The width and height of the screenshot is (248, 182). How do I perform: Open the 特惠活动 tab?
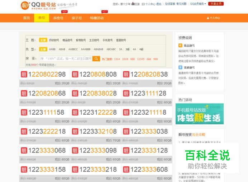[x=97, y=18]
